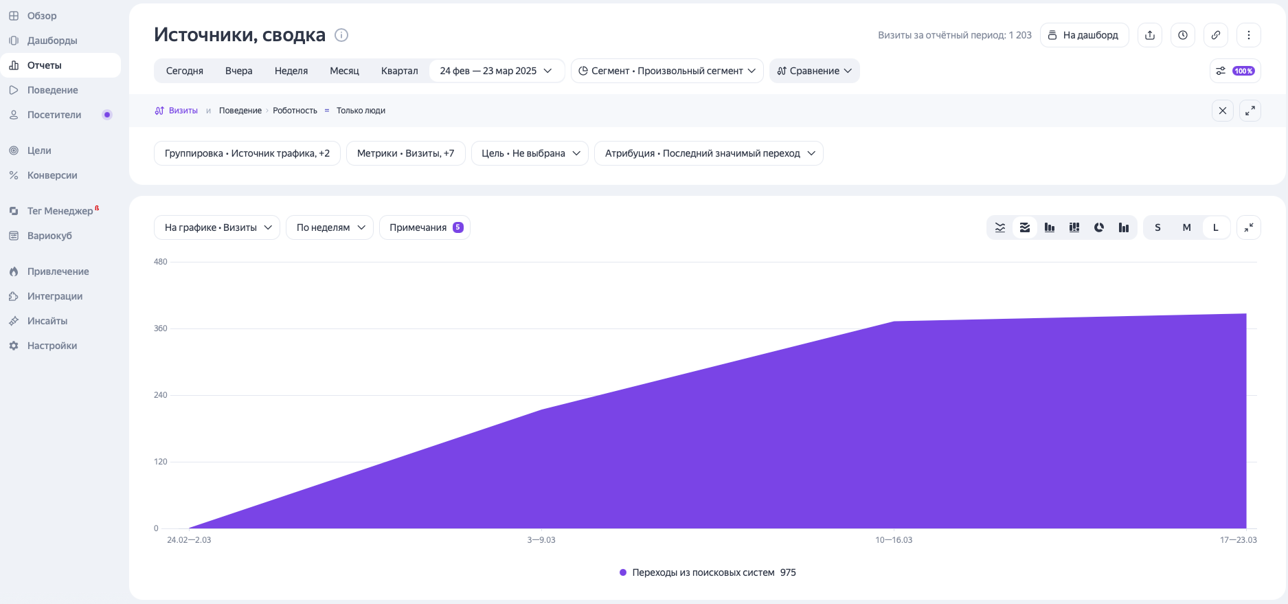Remove the segment filter with X

coord(1223,111)
